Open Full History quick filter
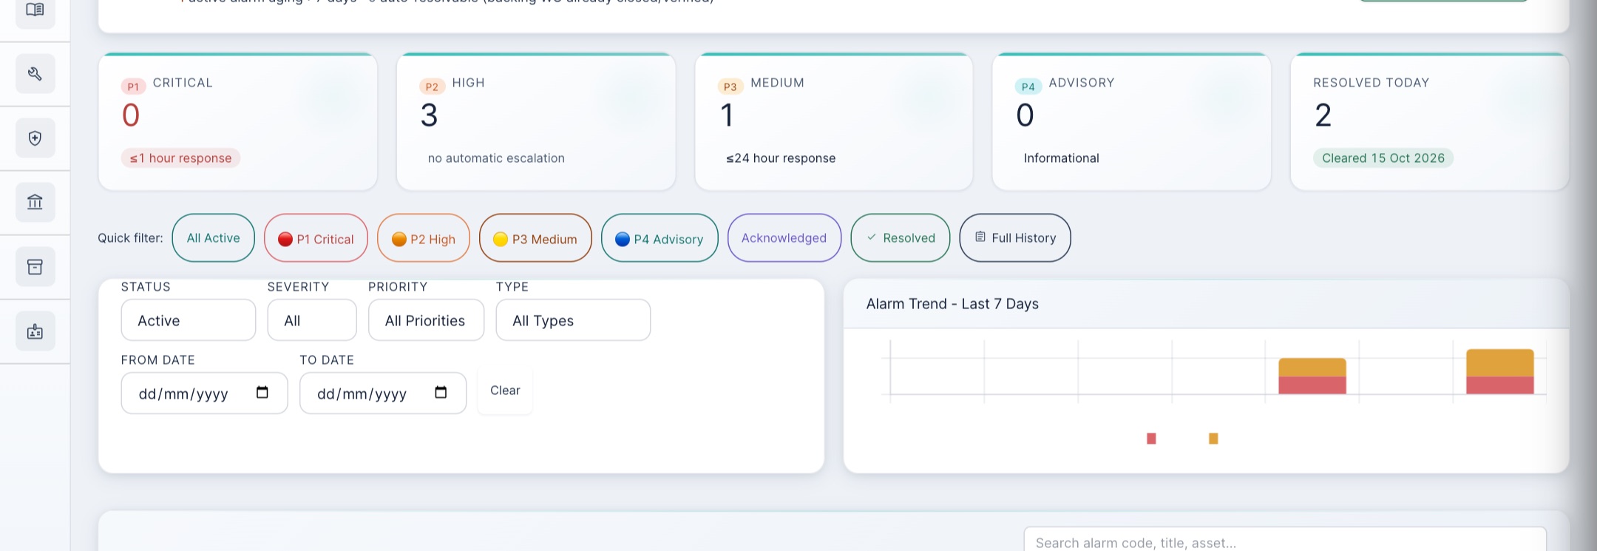1597x551 pixels. coord(1015,238)
